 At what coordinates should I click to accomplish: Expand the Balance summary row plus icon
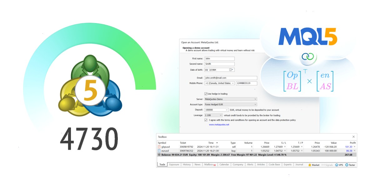159,155
